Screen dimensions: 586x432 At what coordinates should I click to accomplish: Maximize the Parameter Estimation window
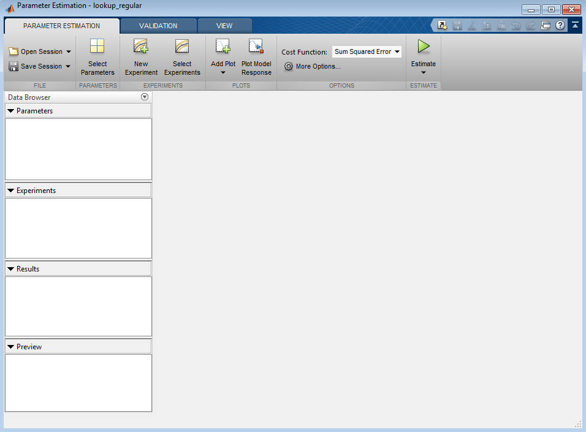[x=551, y=9]
